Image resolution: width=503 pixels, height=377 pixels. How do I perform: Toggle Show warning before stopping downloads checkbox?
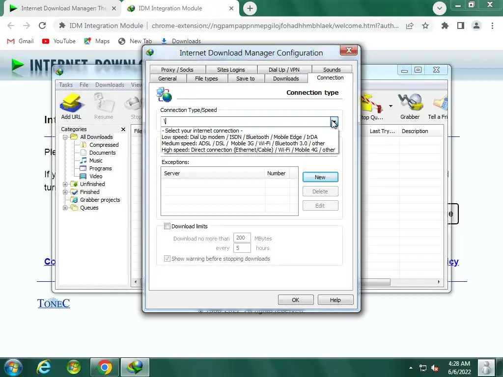point(167,259)
